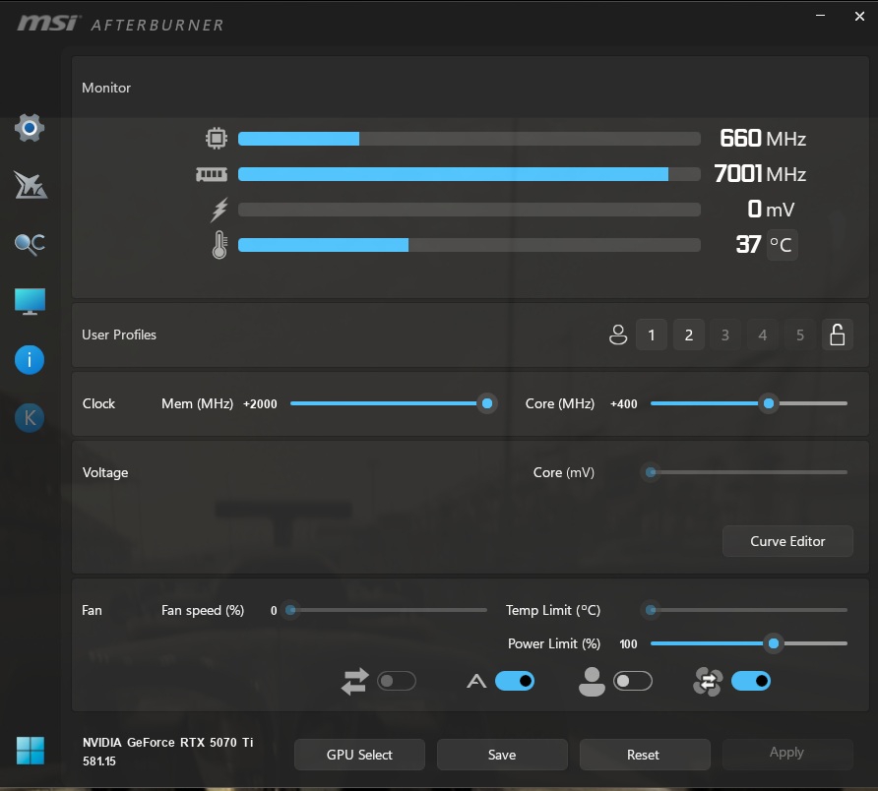Click the Fan speed (%) slider handle
Screen dimensions: 878x791
click(x=290, y=610)
